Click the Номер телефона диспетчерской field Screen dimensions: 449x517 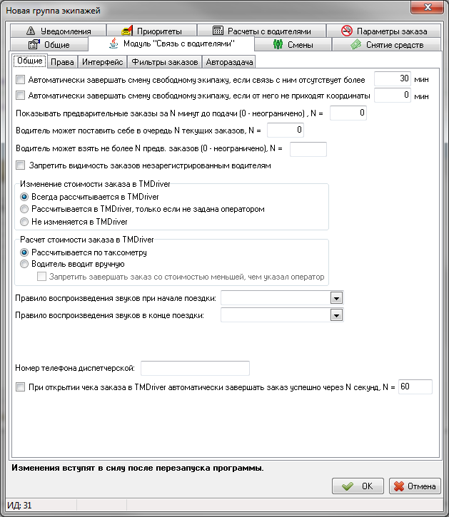(x=195, y=368)
